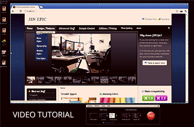Viewport: 194px width, 127px height.
Task: Choose the Custom capture area icon
Action: [x=103, y=115]
